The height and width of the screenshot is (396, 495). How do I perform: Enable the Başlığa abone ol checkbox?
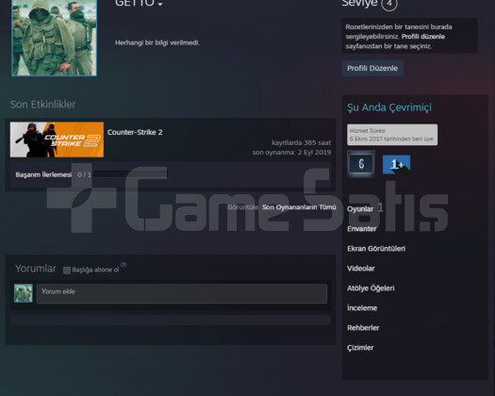click(x=67, y=270)
